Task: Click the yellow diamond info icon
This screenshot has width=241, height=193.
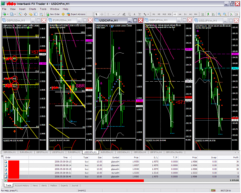Action: 63,14
